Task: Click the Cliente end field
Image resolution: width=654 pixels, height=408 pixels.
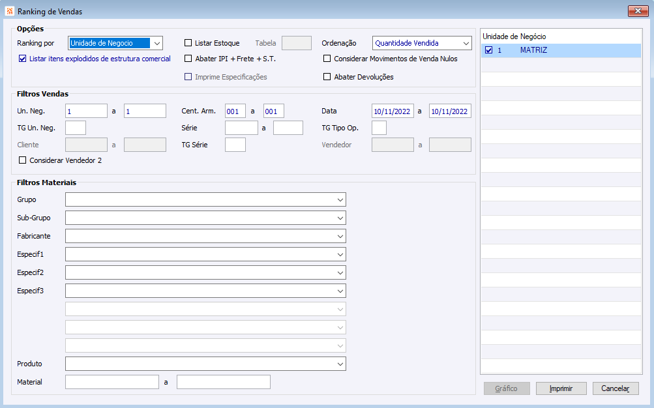Action: coord(145,145)
